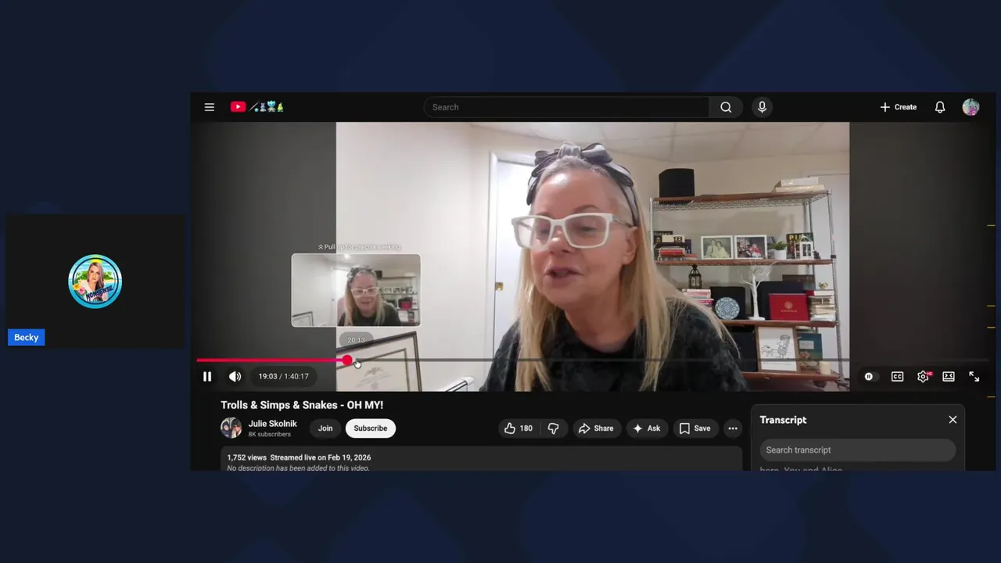The height and width of the screenshot is (563, 1001).
Task: Mute the video volume
Action: point(235,376)
